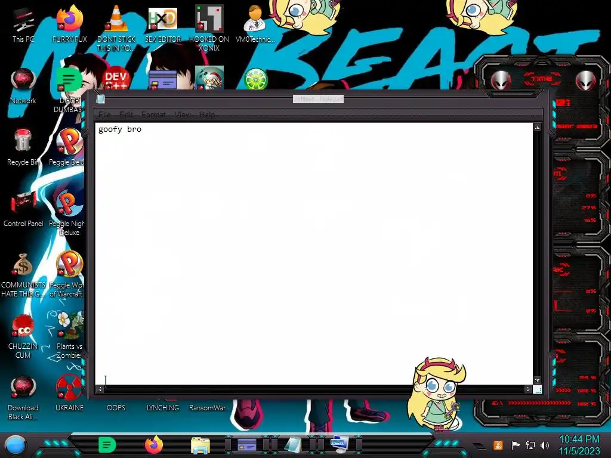
Task: Open Notepad's Format menu
Action: coord(153,114)
